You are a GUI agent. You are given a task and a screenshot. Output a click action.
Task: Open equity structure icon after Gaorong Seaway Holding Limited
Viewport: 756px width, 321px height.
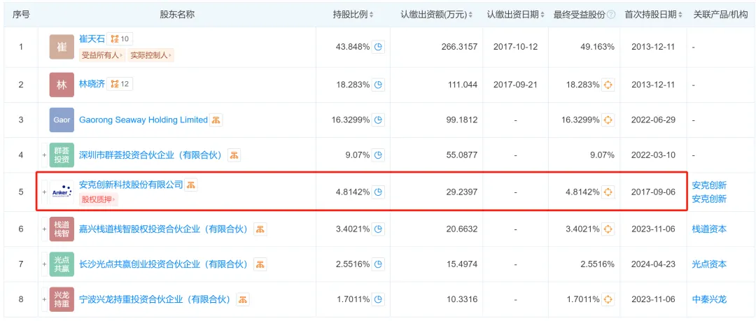(x=216, y=120)
